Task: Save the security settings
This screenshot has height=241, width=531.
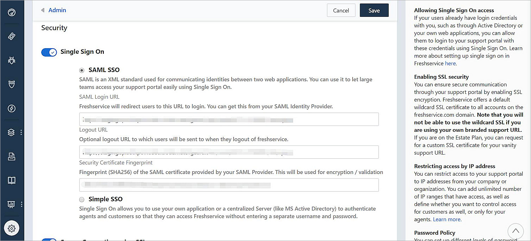Action: pos(374,11)
